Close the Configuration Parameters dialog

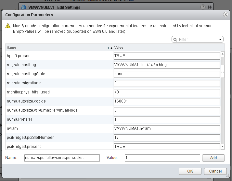(x=226, y=15)
